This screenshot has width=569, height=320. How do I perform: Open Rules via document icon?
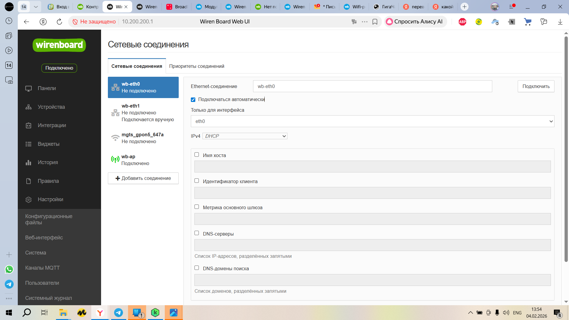[x=28, y=181]
